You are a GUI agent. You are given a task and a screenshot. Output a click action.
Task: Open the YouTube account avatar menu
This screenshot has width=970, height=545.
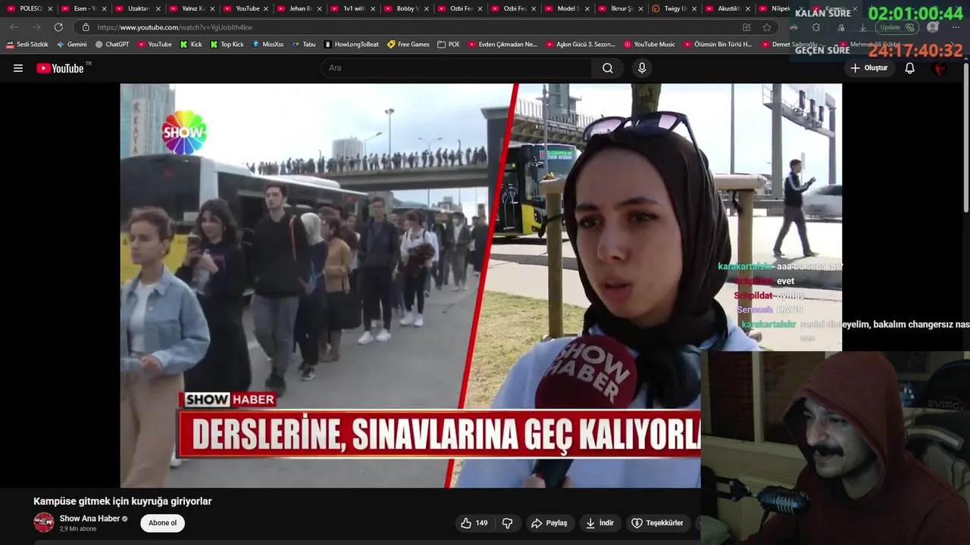[x=940, y=68]
